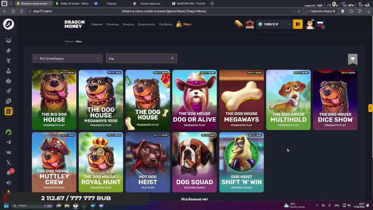Open the VK link in sidebar
373x210 pixels.
coord(8,152)
